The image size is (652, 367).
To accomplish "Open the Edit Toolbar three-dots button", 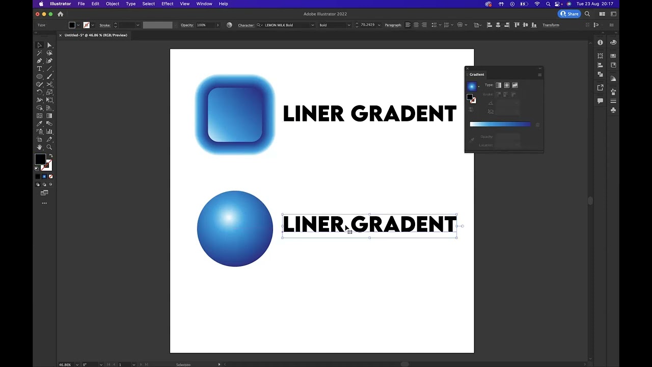I will [x=44, y=203].
